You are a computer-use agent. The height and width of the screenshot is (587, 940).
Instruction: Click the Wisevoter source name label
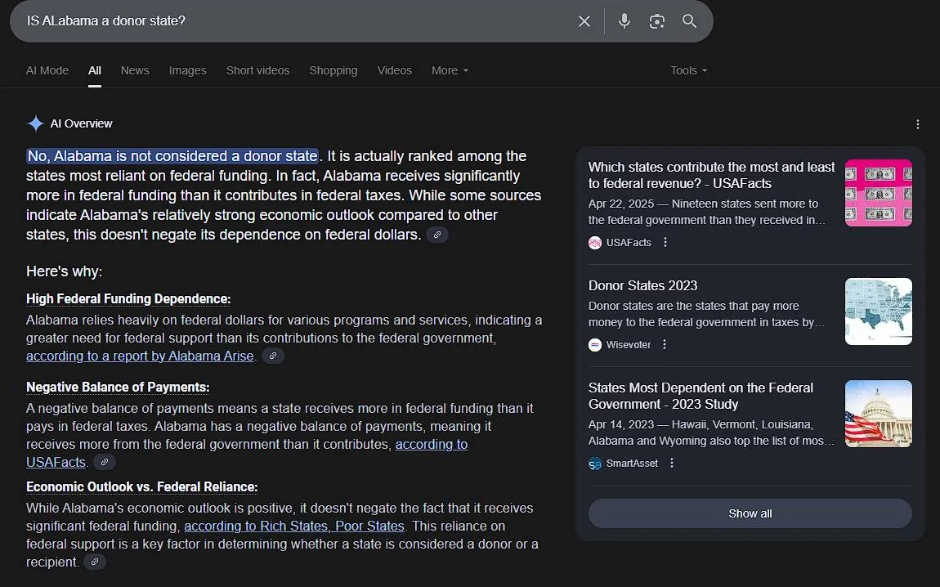coord(629,344)
